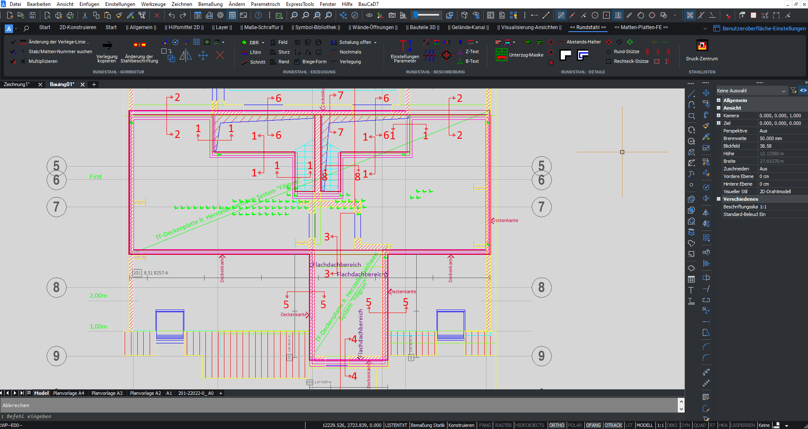The width and height of the screenshot is (808, 429).
Task: Click the Abstands-Halter tool
Action: click(583, 42)
